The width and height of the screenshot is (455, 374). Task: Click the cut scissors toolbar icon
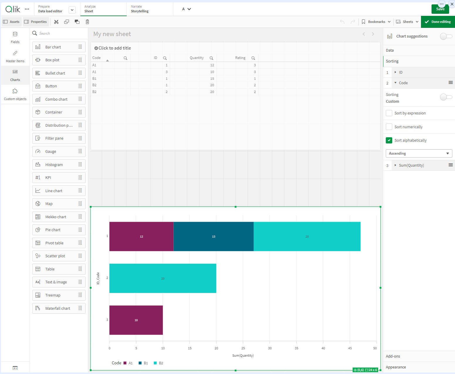56,22
